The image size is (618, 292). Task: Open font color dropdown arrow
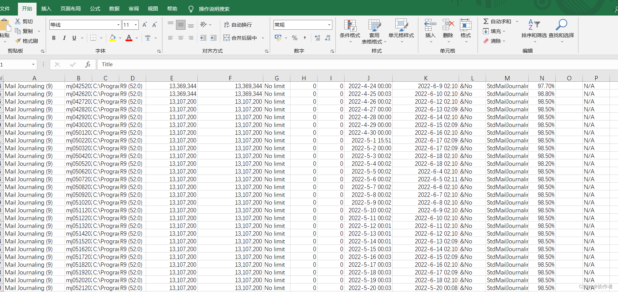[x=137, y=38]
